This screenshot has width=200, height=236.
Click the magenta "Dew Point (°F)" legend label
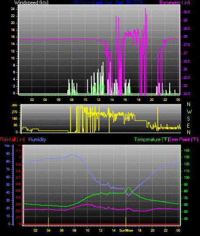183,139
